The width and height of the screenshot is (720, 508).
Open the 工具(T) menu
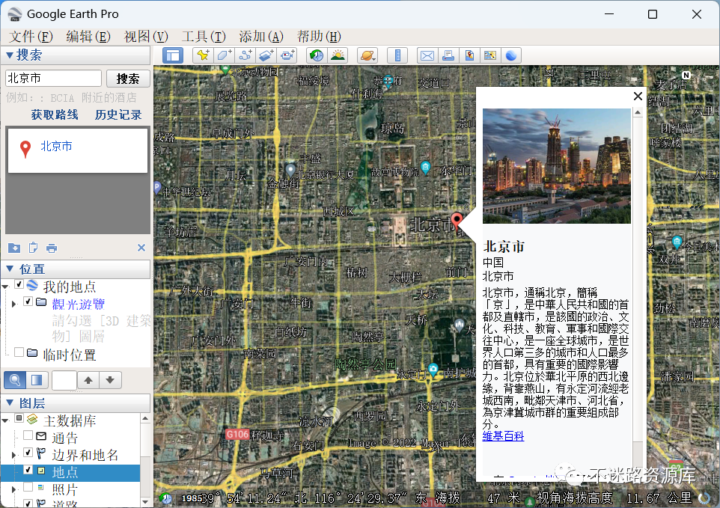pos(204,36)
